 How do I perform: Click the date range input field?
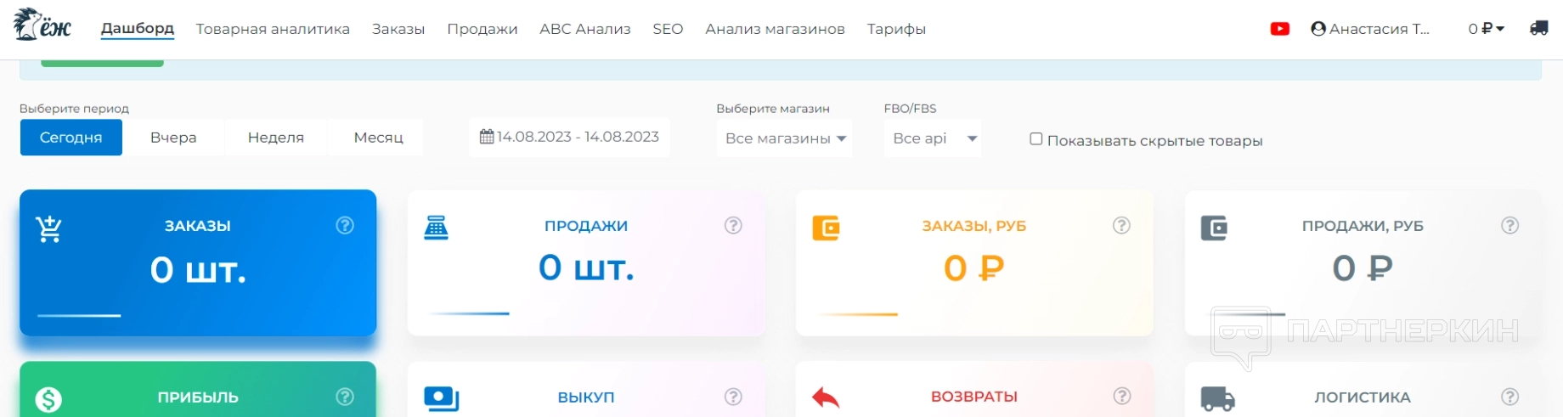[570, 137]
